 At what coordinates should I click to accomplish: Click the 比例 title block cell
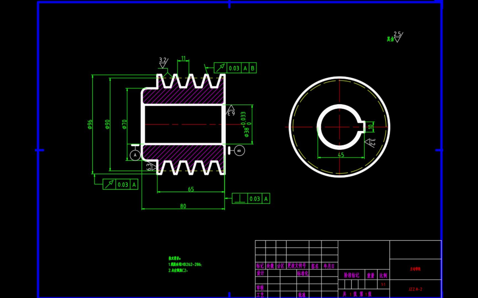(383, 275)
